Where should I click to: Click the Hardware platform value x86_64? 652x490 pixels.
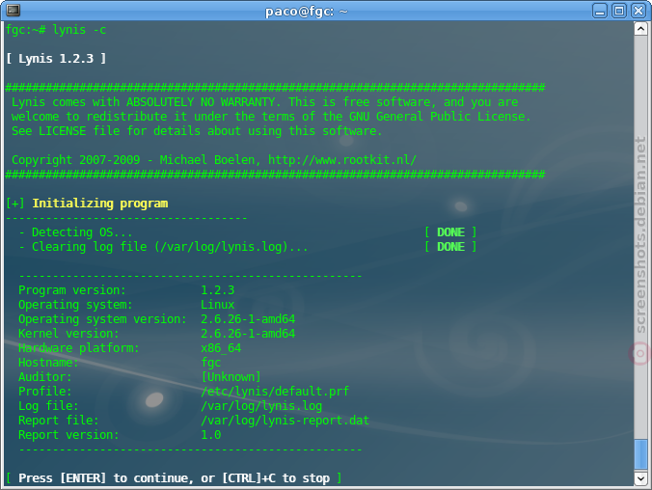(221, 348)
